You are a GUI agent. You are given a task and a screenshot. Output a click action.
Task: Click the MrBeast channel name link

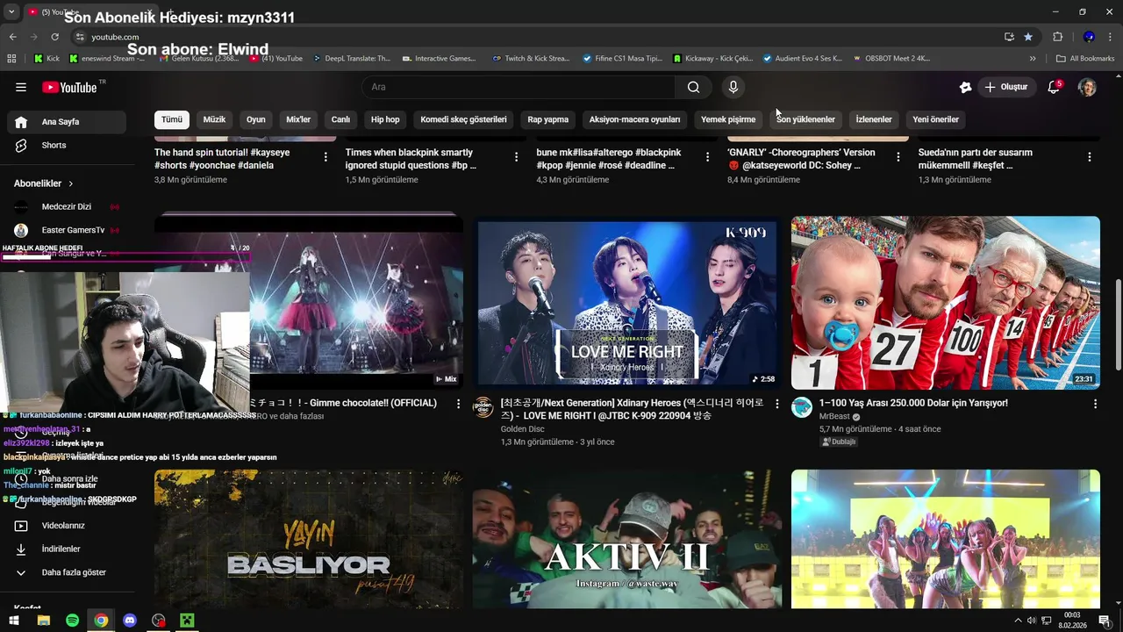tap(834, 416)
